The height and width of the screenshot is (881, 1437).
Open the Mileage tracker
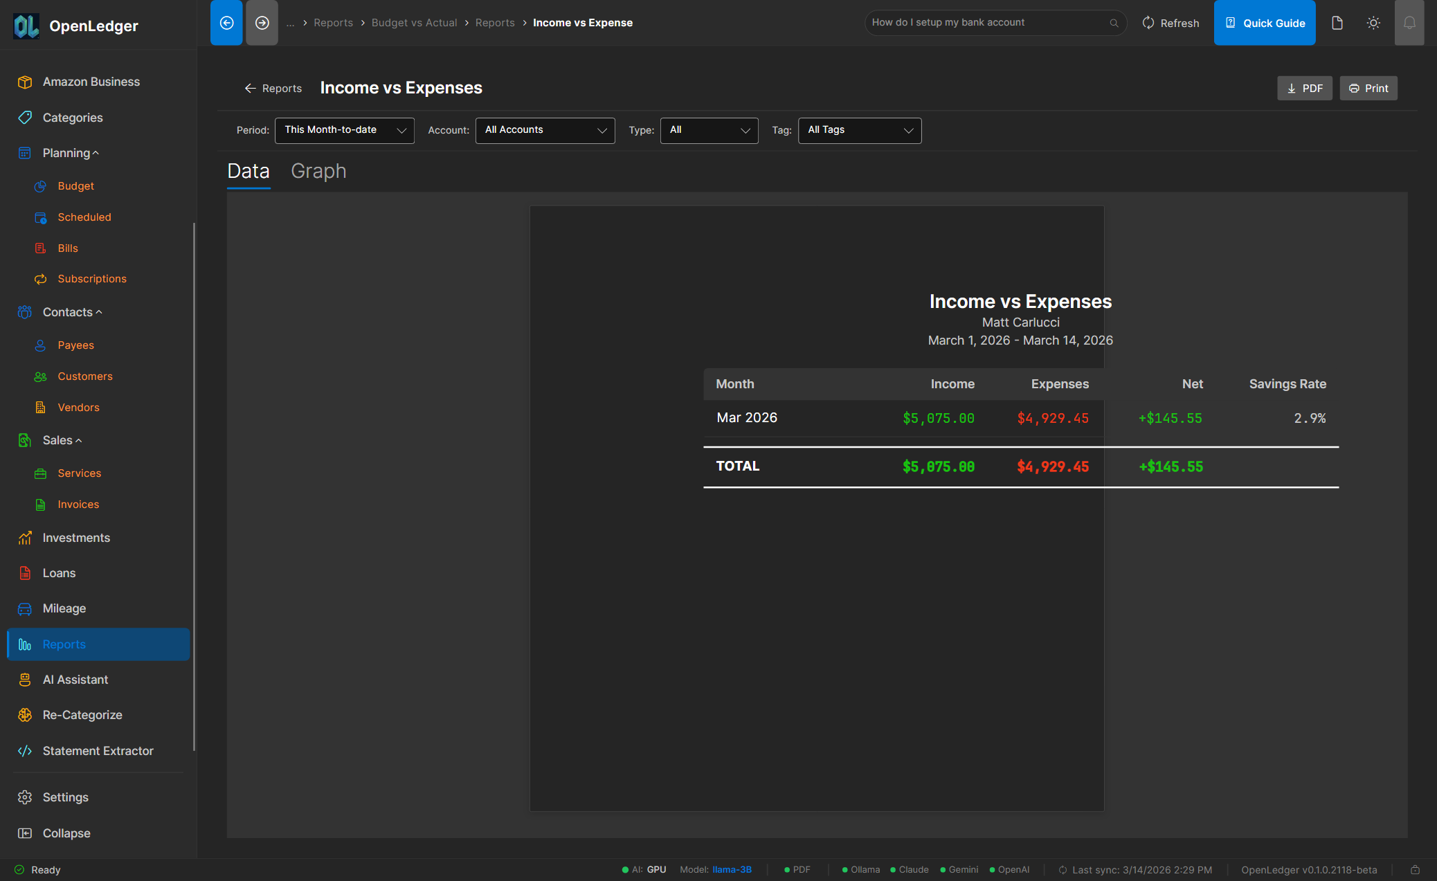(x=64, y=608)
